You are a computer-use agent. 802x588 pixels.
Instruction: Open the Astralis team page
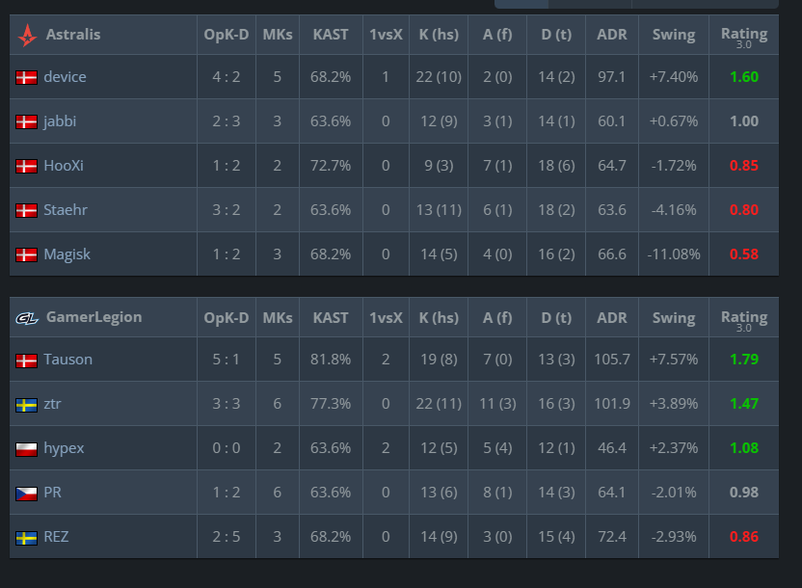click(71, 35)
